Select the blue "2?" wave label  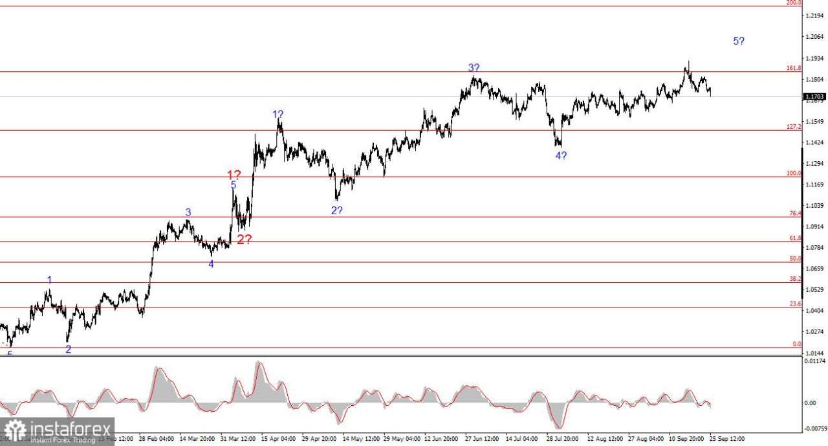click(338, 210)
